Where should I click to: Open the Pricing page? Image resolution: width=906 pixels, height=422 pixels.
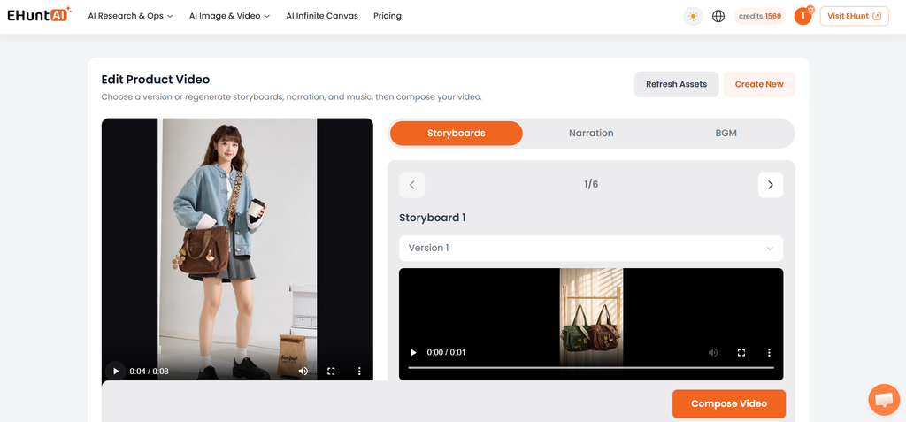[x=388, y=16]
